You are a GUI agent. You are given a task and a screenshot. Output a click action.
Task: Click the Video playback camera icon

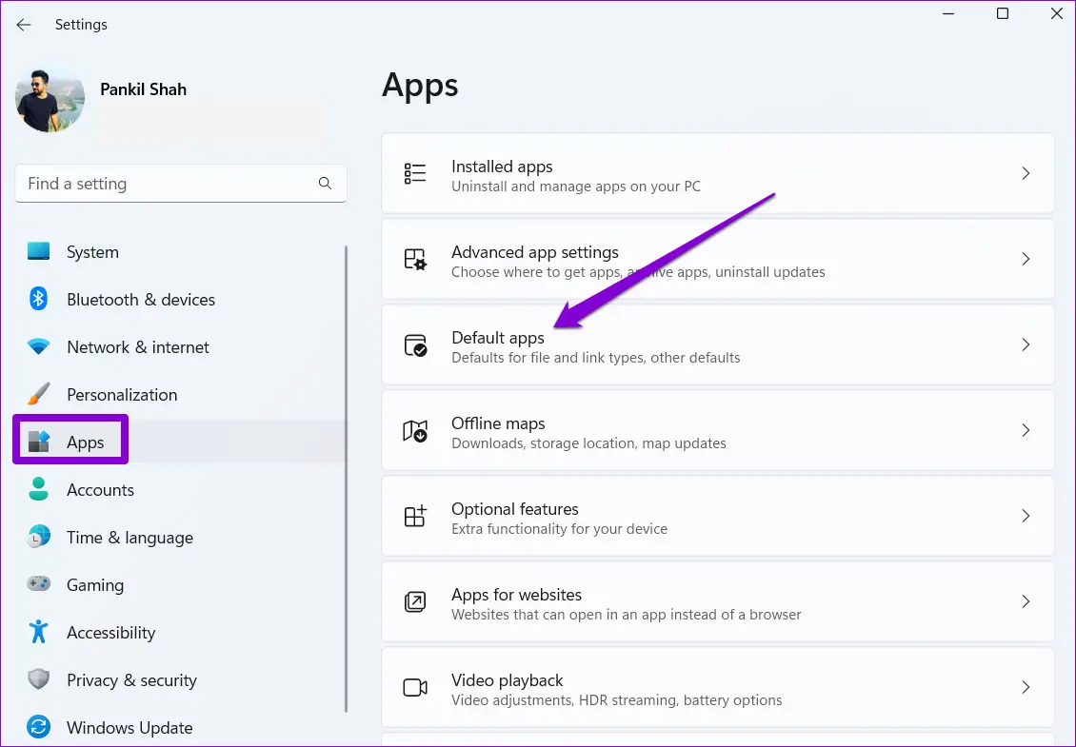[x=415, y=688]
